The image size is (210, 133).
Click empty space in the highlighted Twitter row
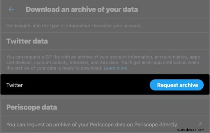tap(86, 85)
